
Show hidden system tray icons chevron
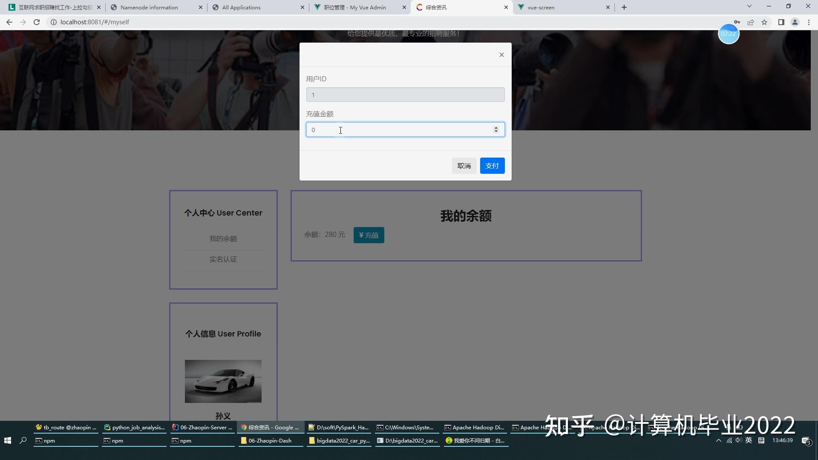[x=719, y=440]
